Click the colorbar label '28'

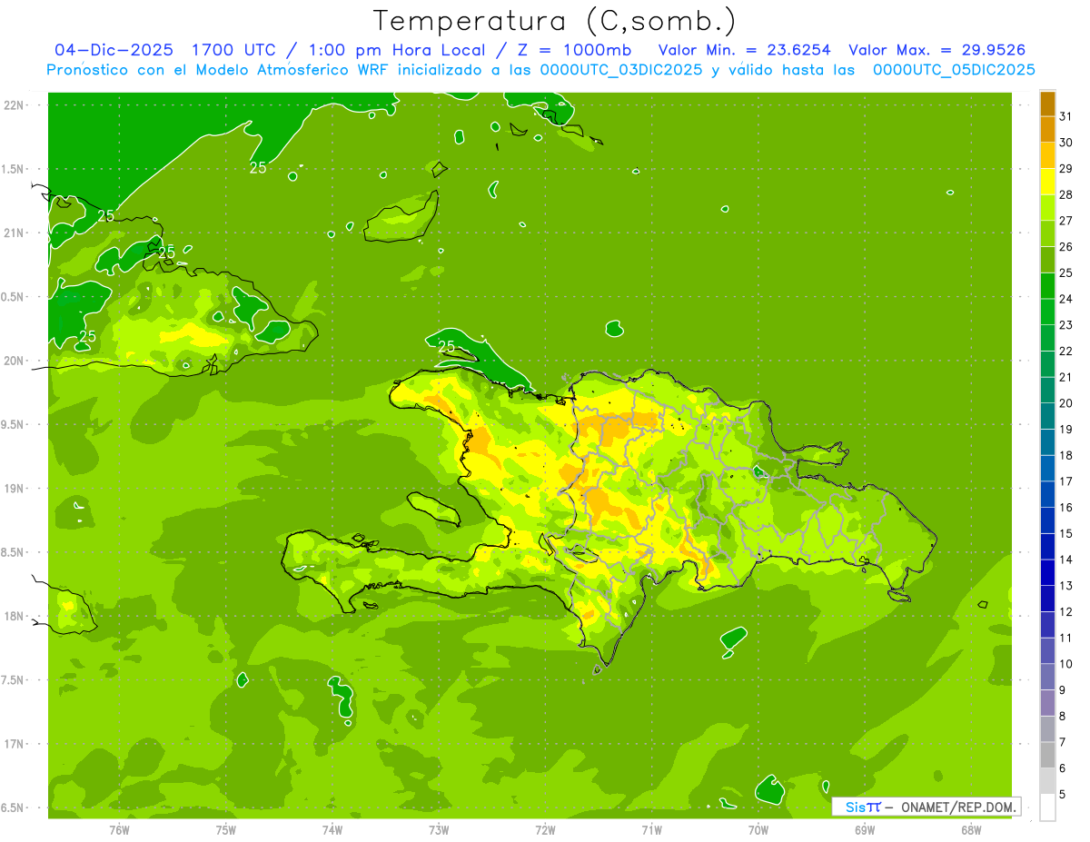(1066, 194)
